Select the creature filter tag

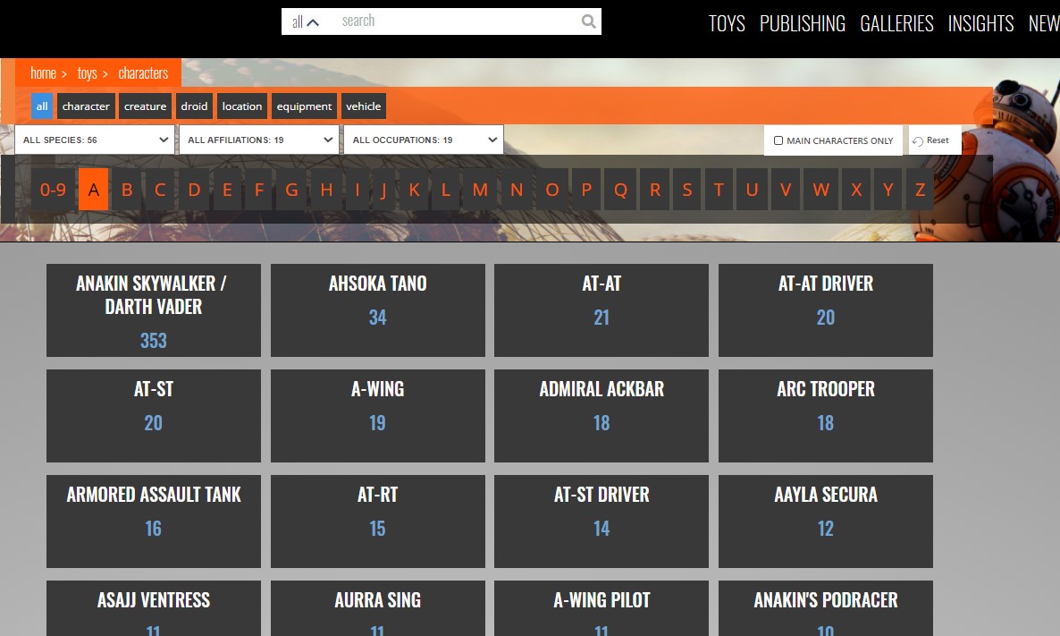[x=145, y=106]
